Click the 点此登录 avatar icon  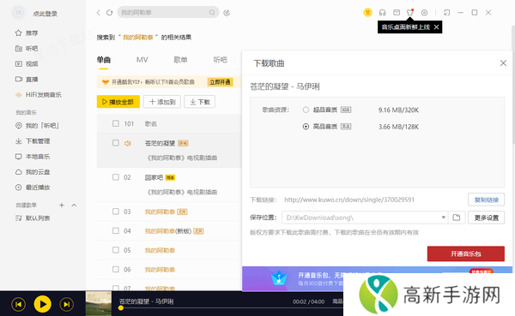[x=18, y=13]
